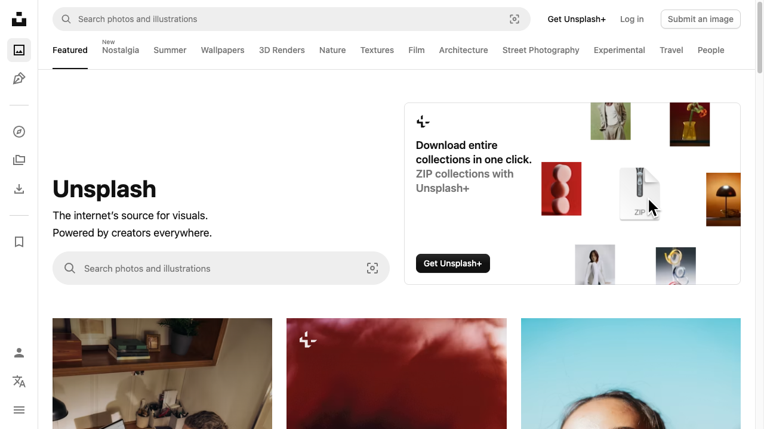
Task: Click red stacked spheres thumbnail in promo
Action: click(561, 189)
